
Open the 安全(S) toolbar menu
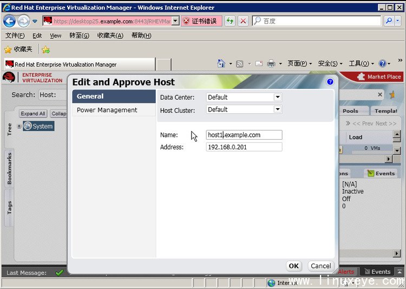(330, 63)
